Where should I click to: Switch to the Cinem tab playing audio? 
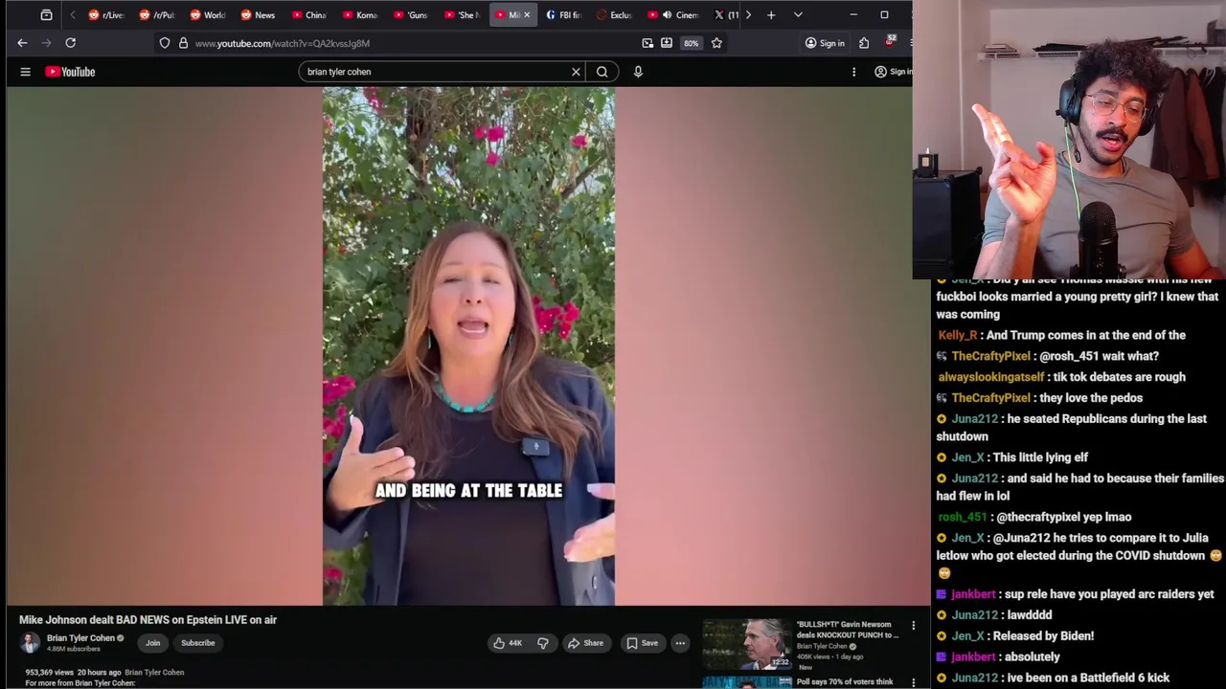click(674, 15)
